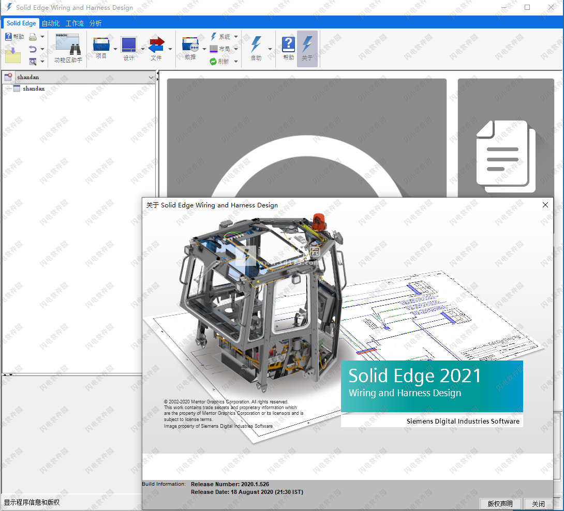The height and width of the screenshot is (511, 564).
Task: Click the Release Number: 2020.1.526 text
Action: point(230,484)
